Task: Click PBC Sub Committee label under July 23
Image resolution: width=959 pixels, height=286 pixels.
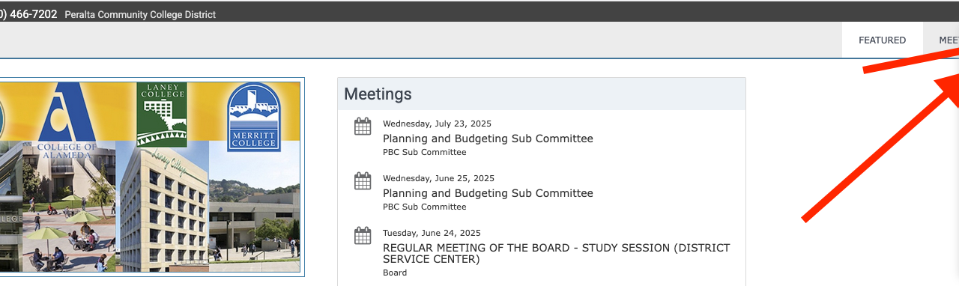Action: pyautogui.click(x=424, y=152)
